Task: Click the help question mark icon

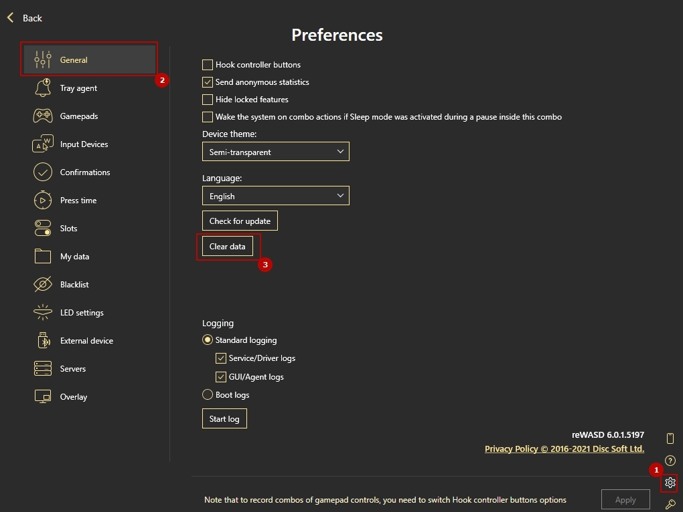Action: (x=670, y=461)
